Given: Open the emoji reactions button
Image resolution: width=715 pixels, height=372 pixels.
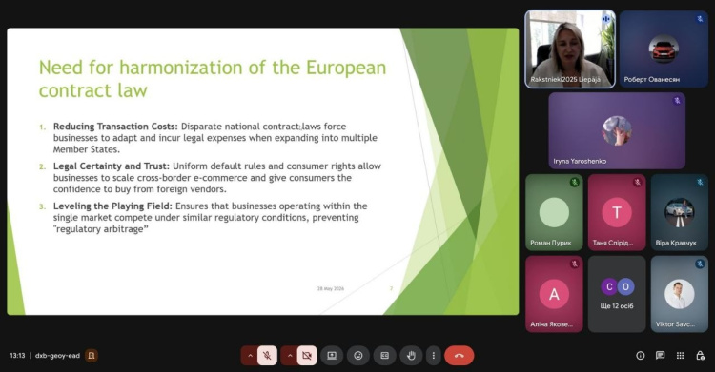Looking at the screenshot, I should 358,356.
